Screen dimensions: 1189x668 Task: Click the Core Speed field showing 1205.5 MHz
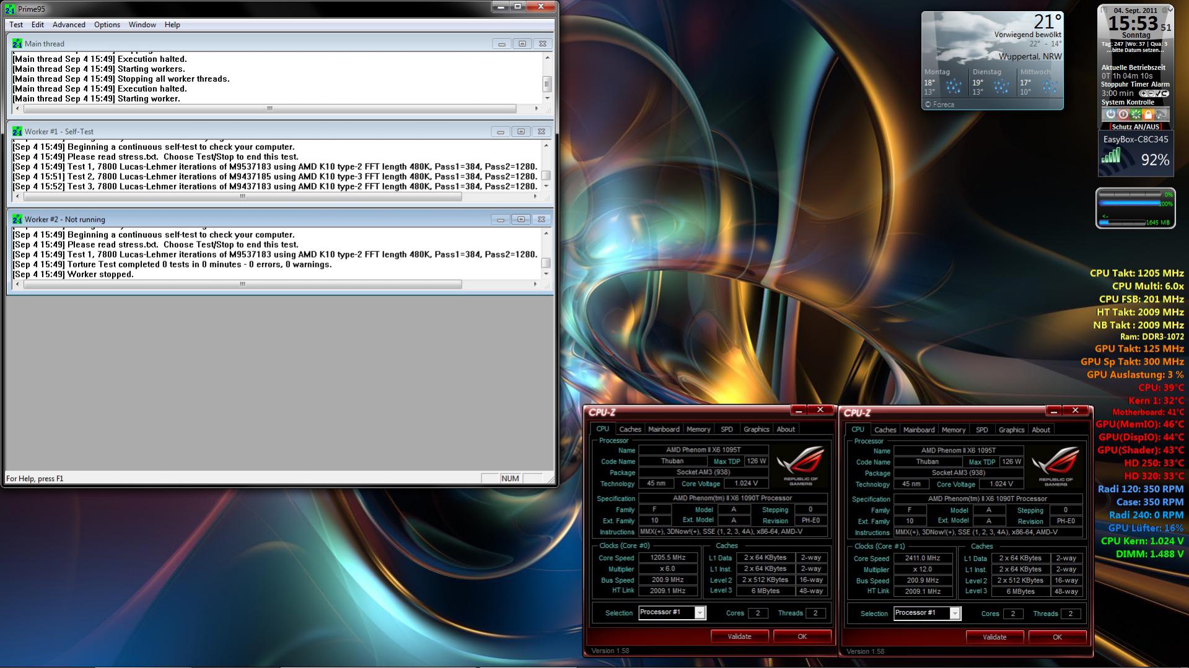pos(667,557)
